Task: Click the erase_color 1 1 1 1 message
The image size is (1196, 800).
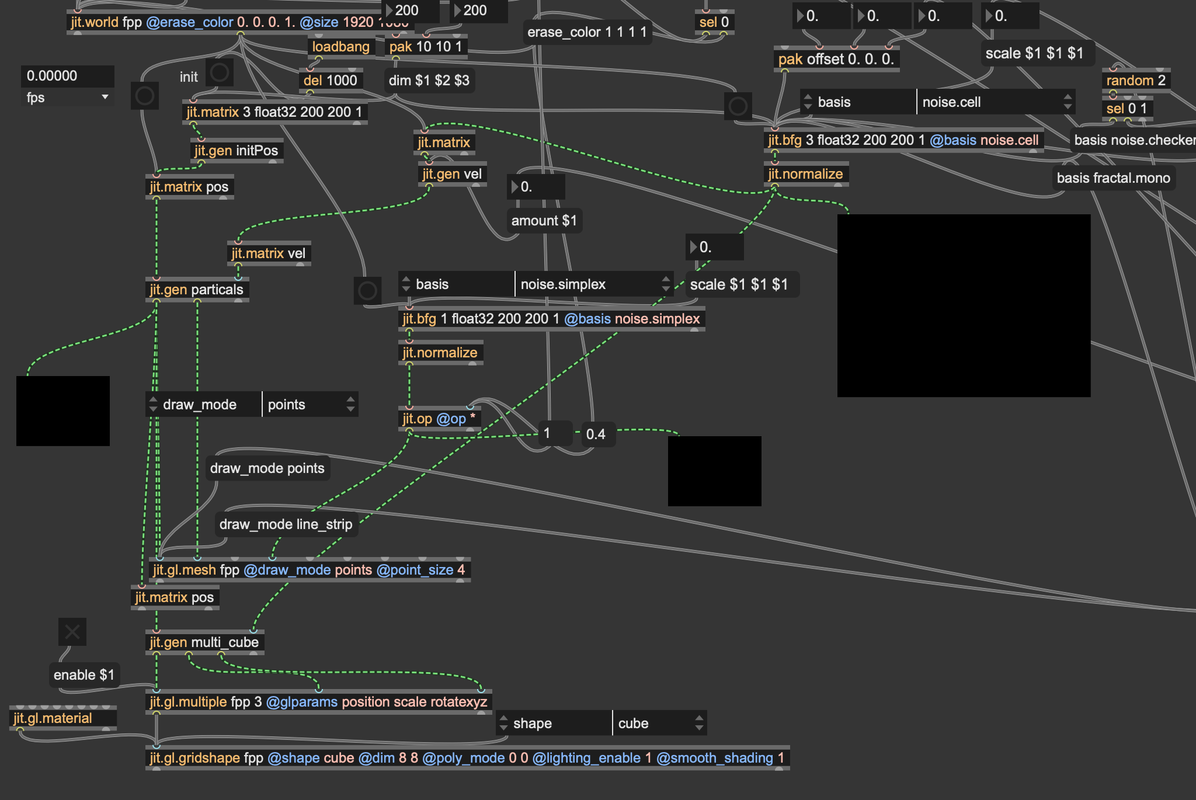Action: [587, 32]
